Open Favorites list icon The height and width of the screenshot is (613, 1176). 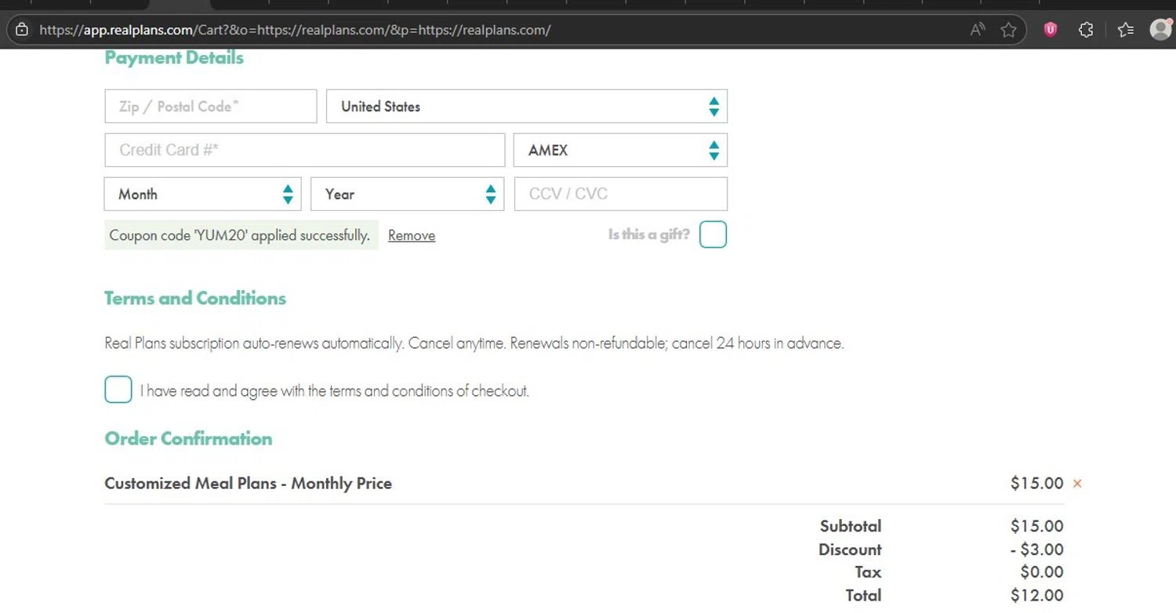(x=1126, y=30)
